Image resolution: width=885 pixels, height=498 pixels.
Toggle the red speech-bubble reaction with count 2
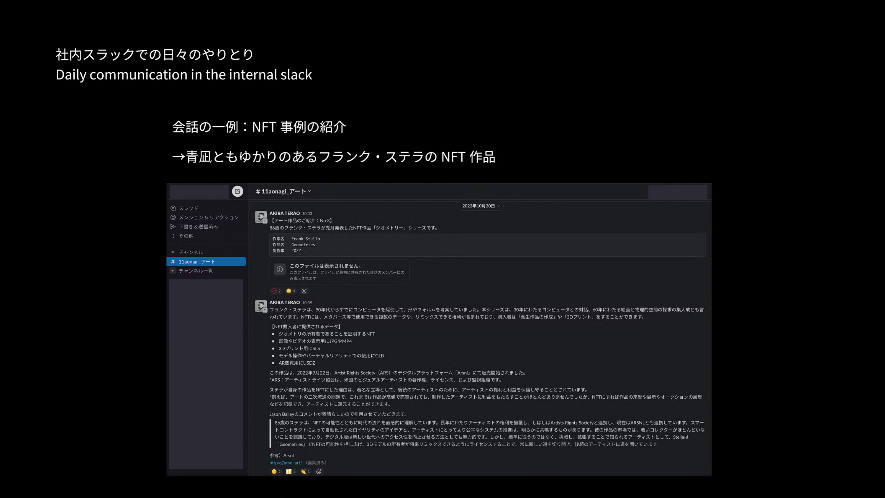click(276, 291)
